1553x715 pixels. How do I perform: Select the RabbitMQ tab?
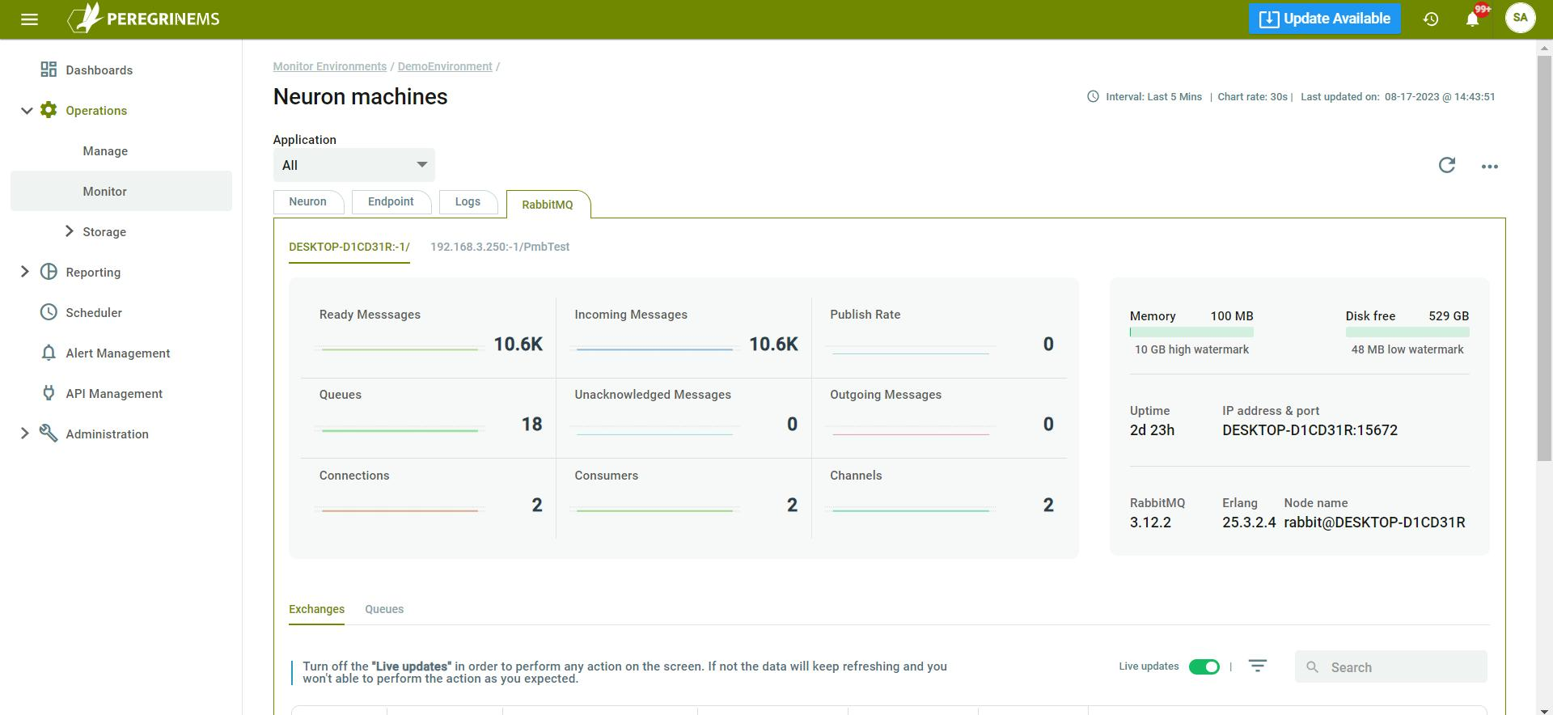coord(548,205)
